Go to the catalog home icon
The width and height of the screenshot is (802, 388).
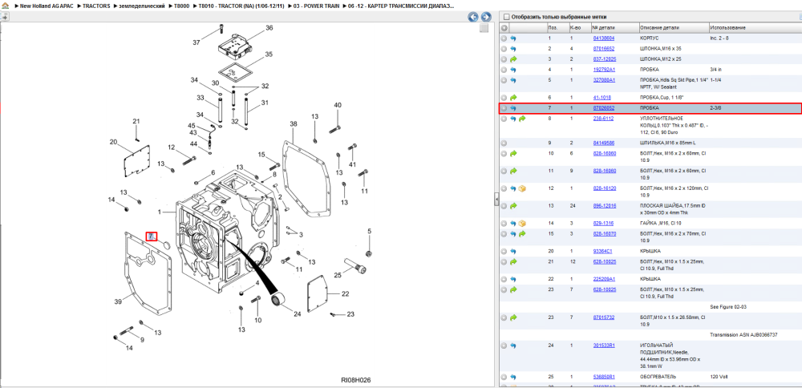point(5,5)
